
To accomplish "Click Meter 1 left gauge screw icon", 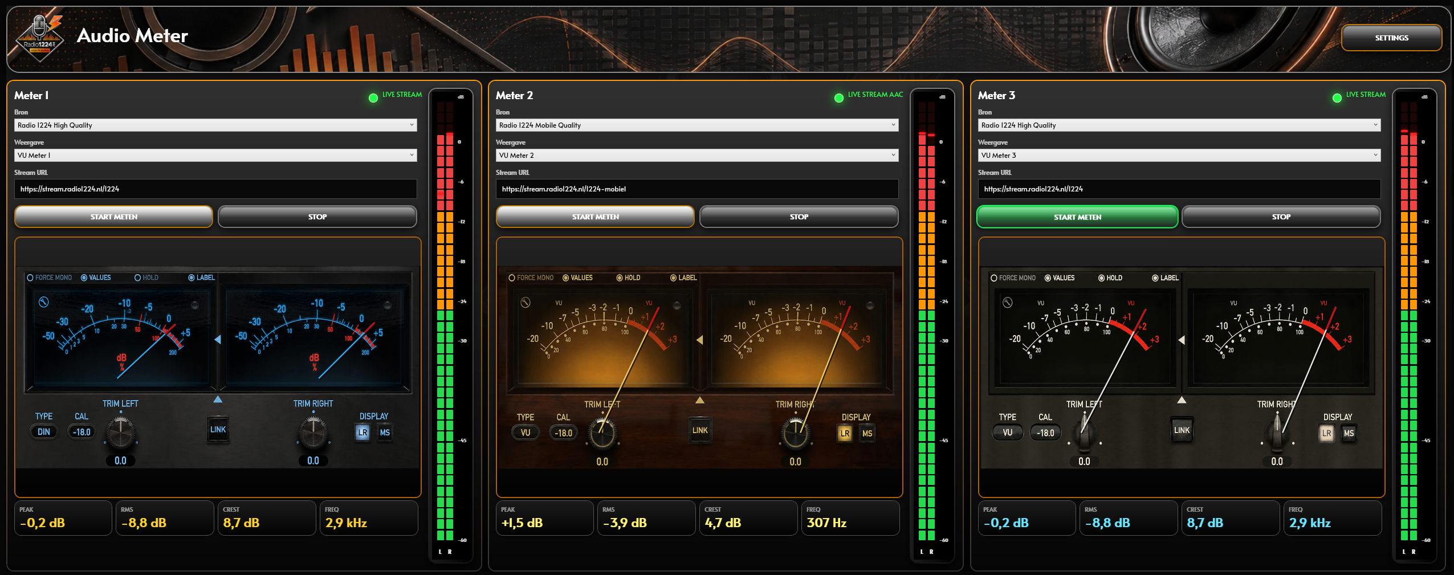I will click(x=44, y=302).
